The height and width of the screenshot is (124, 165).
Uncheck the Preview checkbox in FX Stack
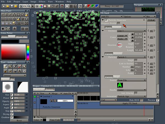click(158, 100)
